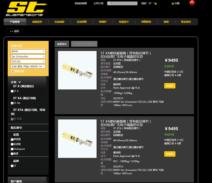Screen dimensions: 212x183
Task: Open the 运动减震 nav menu item
Action: point(59,22)
